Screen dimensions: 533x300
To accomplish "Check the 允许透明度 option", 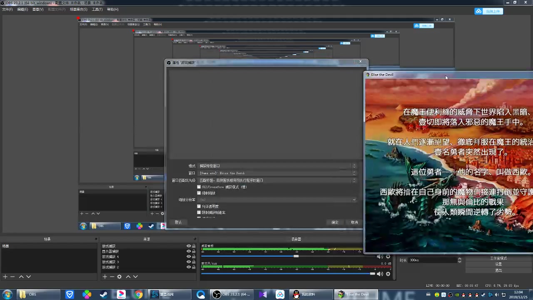I will pyautogui.click(x=199, y=206).
